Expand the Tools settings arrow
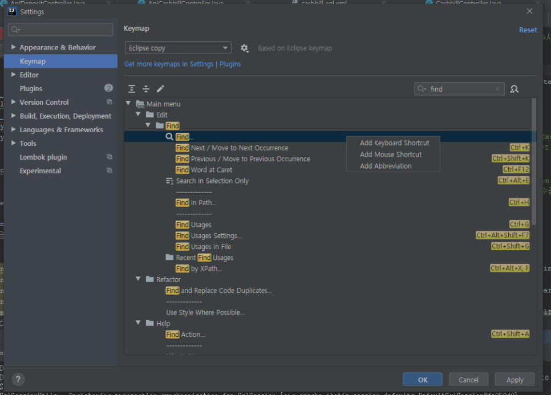Viewport: 551px width, 395px height. tap(13, 143)
